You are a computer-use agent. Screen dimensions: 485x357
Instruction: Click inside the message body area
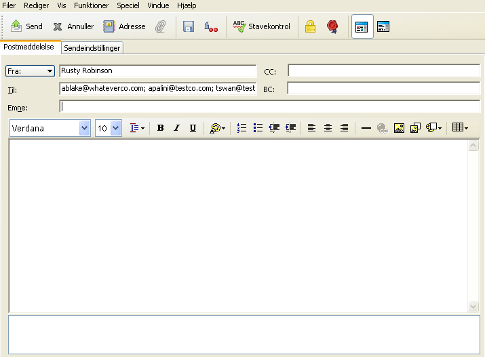pos(238,226)
